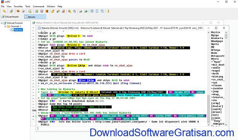The width and height of the screenshot is (238, 140).
Task: Click the nick list scrollbar up arrow
Action: point(226,32)
